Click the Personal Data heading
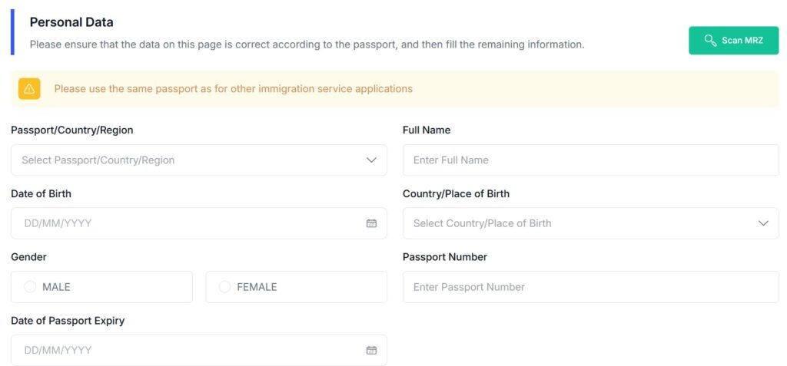The image size is (787, 366). (71, 22)
